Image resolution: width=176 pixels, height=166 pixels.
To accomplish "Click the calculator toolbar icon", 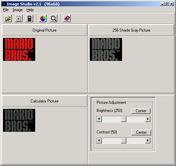I will pyautogui.click(x=30, y=18).
